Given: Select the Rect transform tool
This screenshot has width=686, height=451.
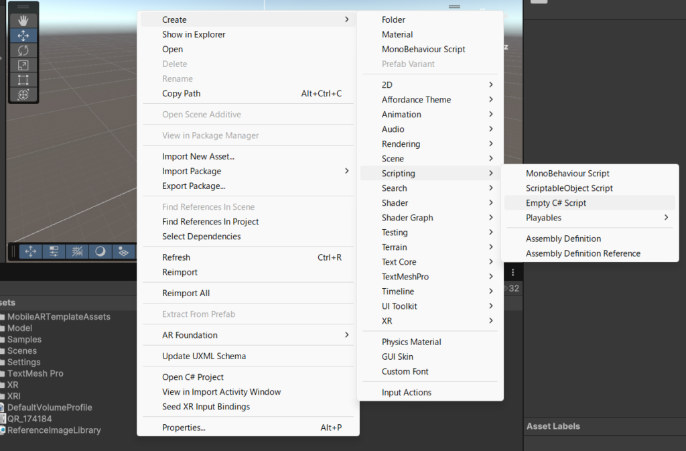Looking at the screenshot, I should 23,80.
